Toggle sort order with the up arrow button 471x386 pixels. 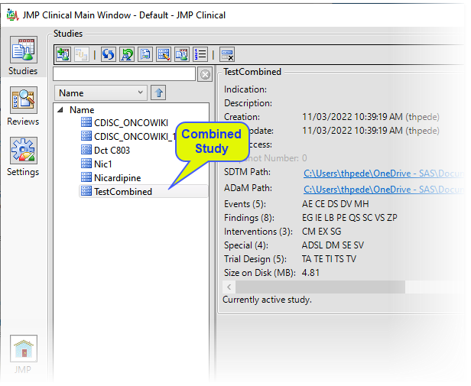point(158,93)
